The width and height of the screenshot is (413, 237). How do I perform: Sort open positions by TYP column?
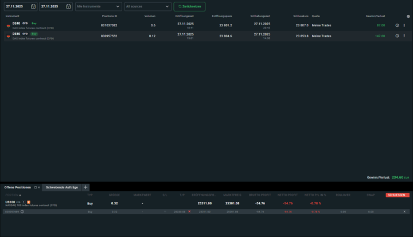pyautogui.click(x=90, y=195)
